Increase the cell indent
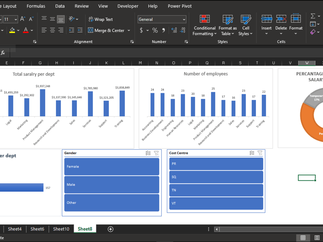Screen dimensions: 323x242 [80, 30]
